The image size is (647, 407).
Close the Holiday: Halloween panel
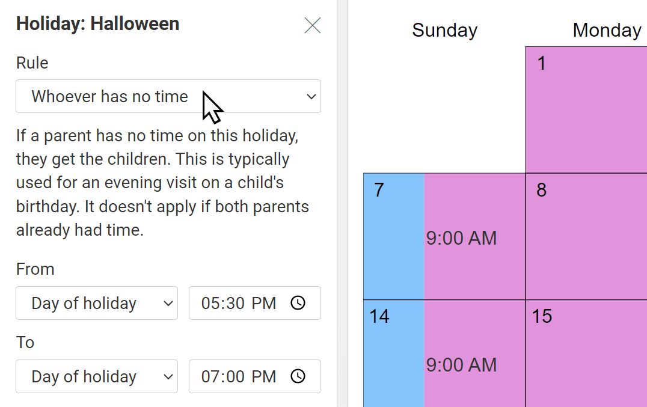tap(312, 26)
